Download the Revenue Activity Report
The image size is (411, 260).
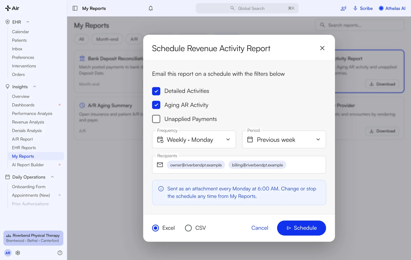tap(382, 84)
